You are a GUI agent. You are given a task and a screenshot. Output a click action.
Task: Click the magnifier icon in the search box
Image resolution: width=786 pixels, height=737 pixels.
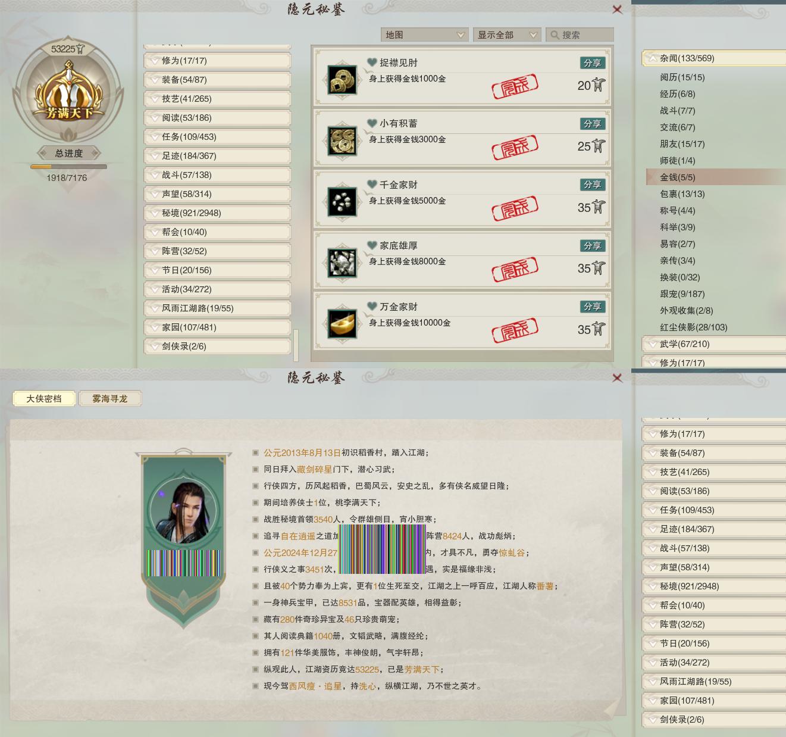click(555, 35)
